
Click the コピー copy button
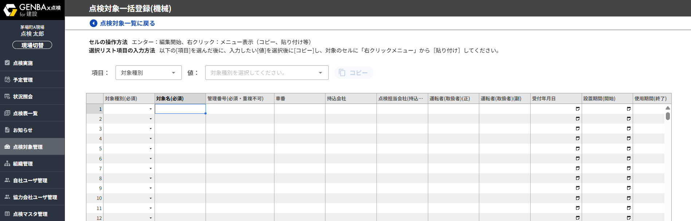tap(354, 73)
